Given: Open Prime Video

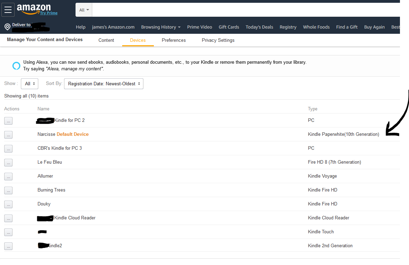Looking at the screenshot, I should click(x=199, y=27).
